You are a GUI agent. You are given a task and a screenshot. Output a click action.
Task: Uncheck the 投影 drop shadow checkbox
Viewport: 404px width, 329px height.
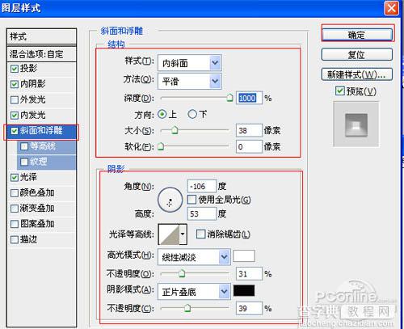[15, 69]
